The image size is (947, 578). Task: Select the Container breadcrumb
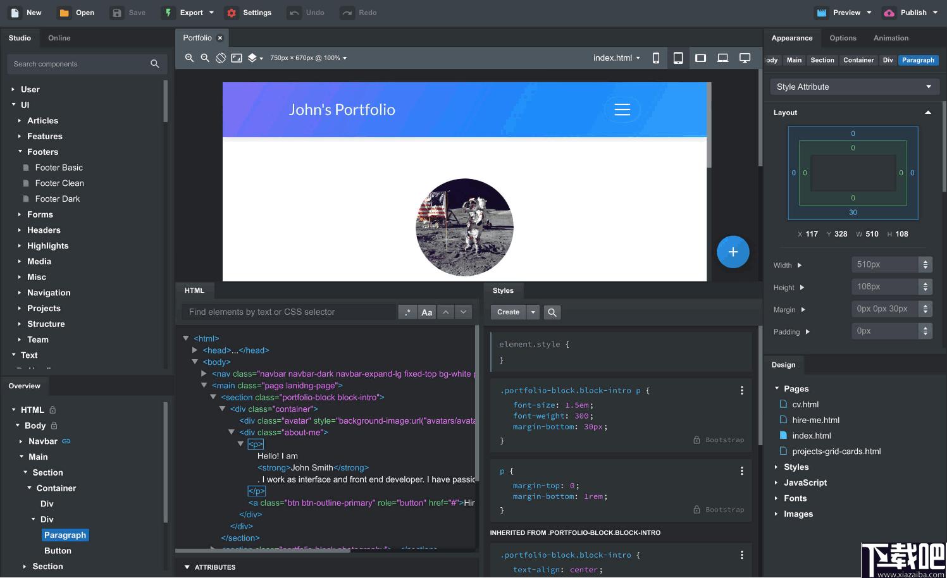[858, 60]
